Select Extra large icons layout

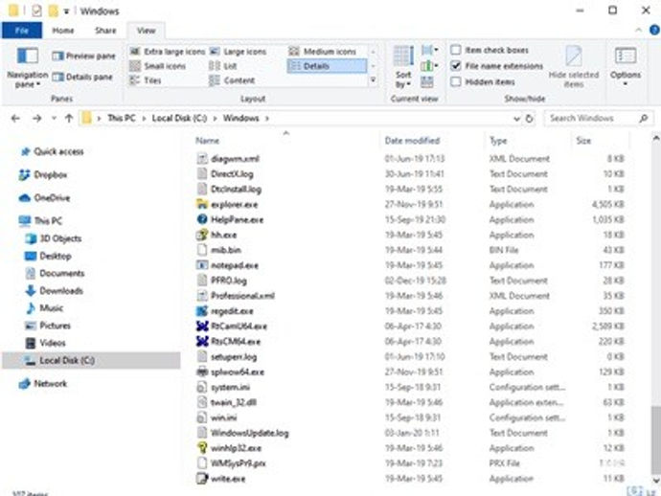(x=168, y=52)
